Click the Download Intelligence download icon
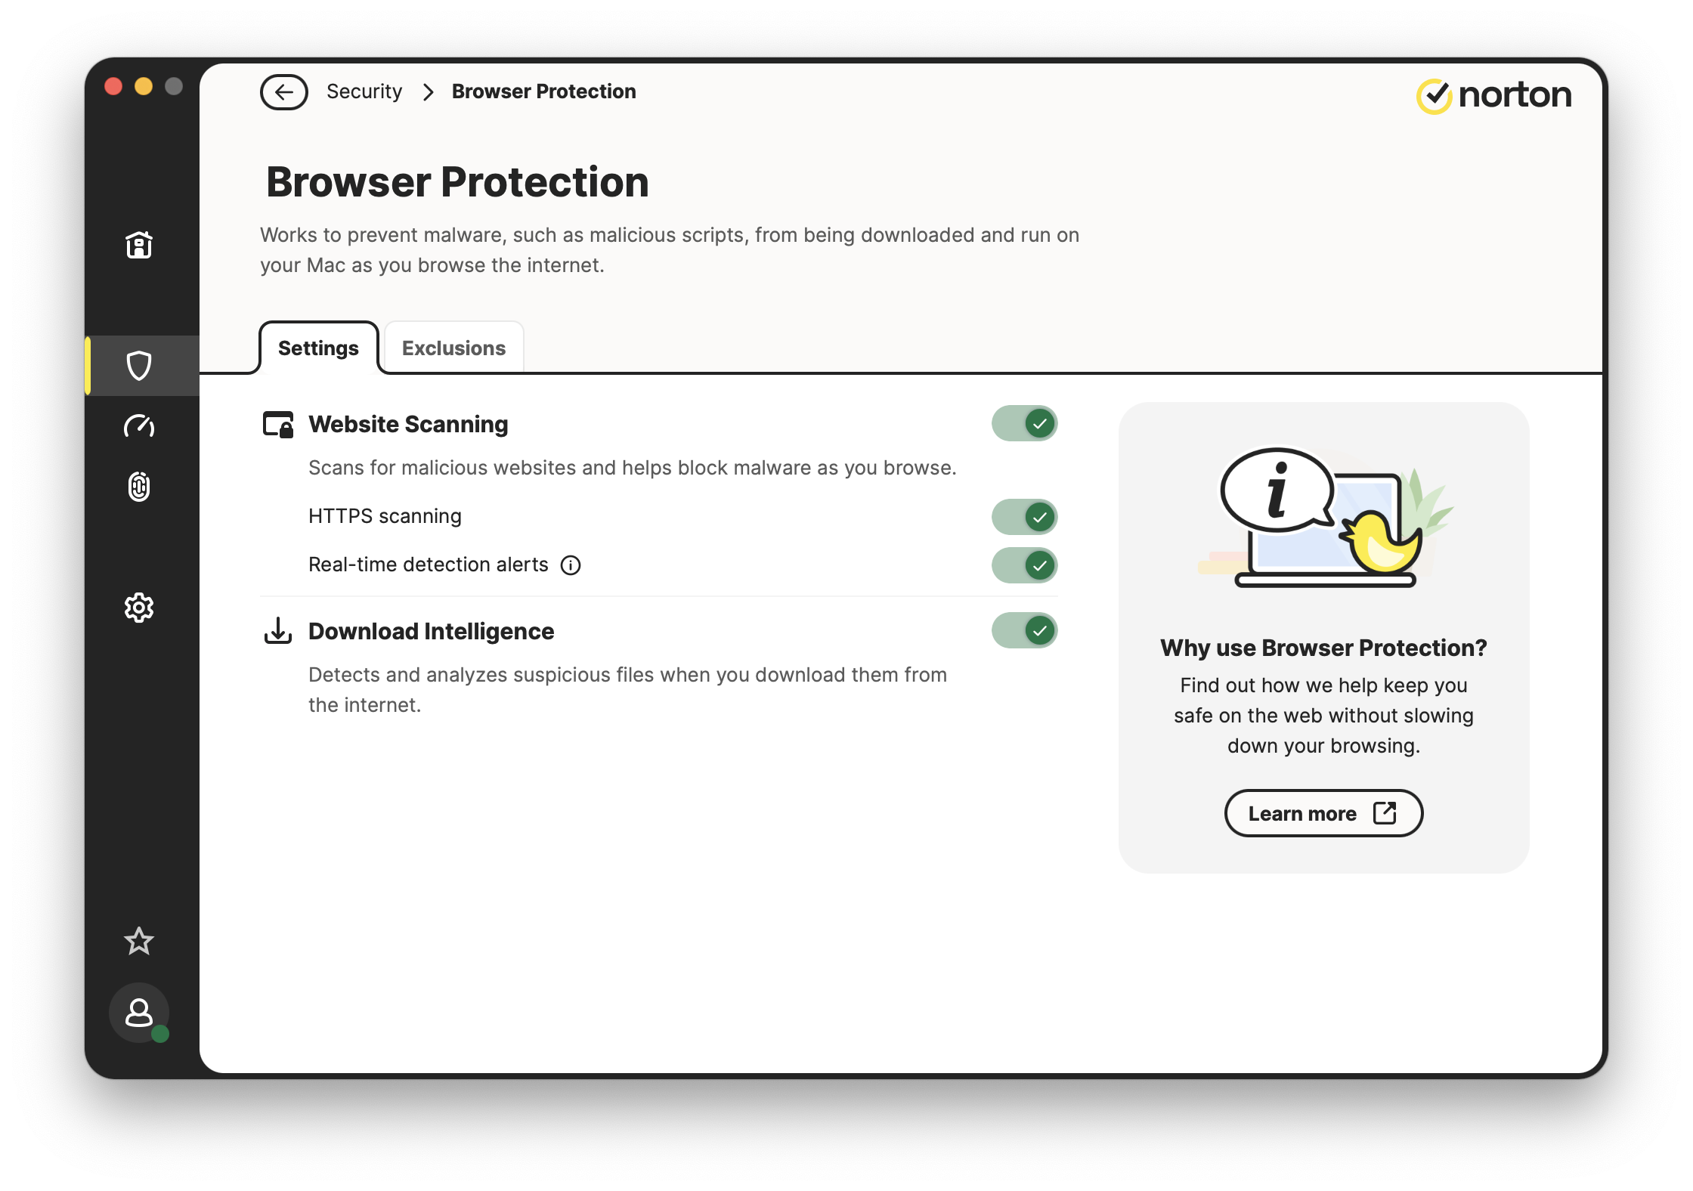This screenshot has height=1191, width=1693. pos(278,630)
